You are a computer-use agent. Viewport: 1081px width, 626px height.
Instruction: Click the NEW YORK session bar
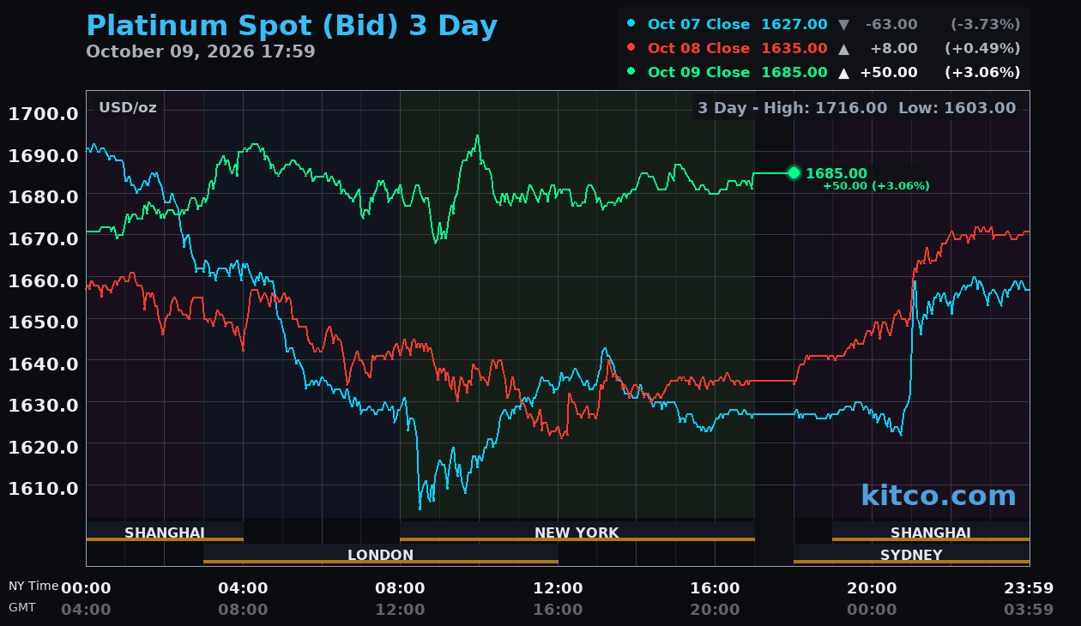(x=577, y=532)
